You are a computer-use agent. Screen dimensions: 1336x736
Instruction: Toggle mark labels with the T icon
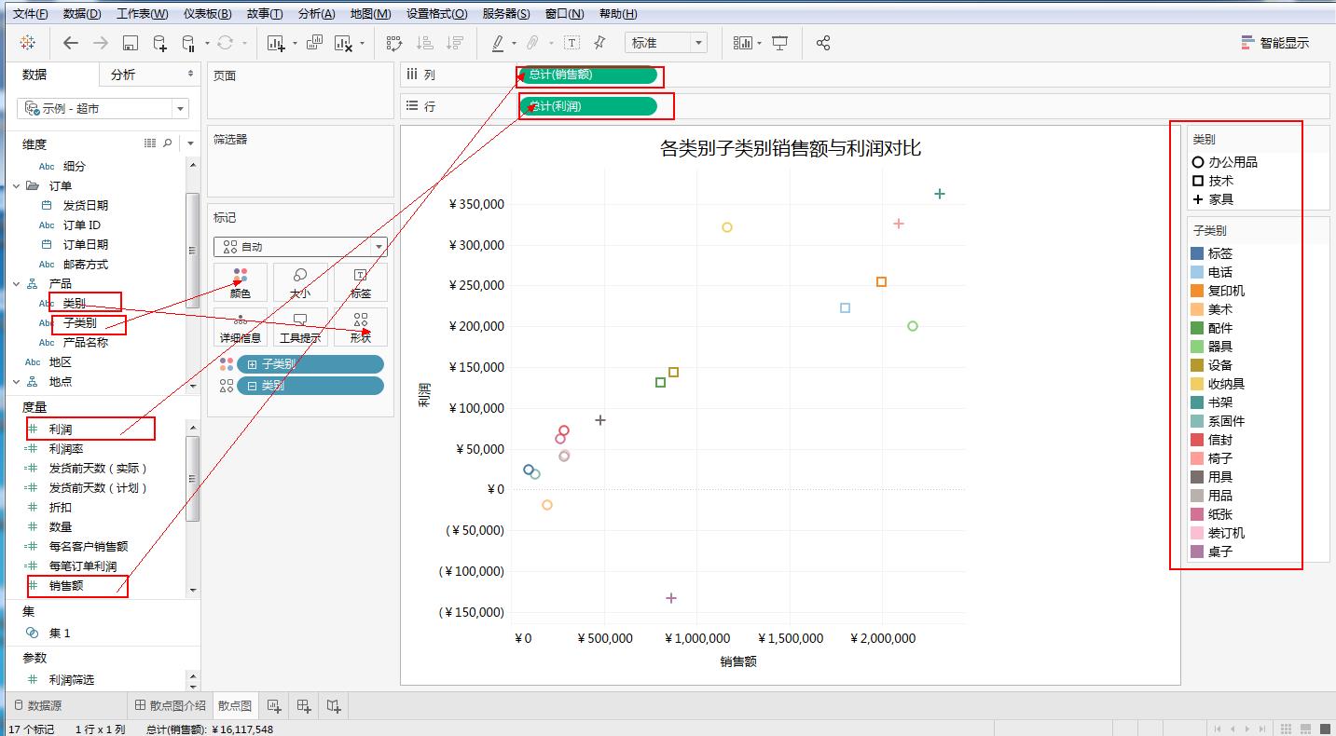572,43
